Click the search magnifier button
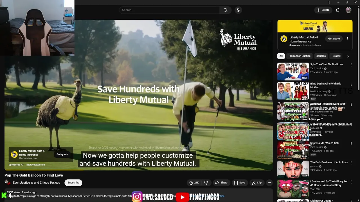The image size is (360, 202). point(226,10)
